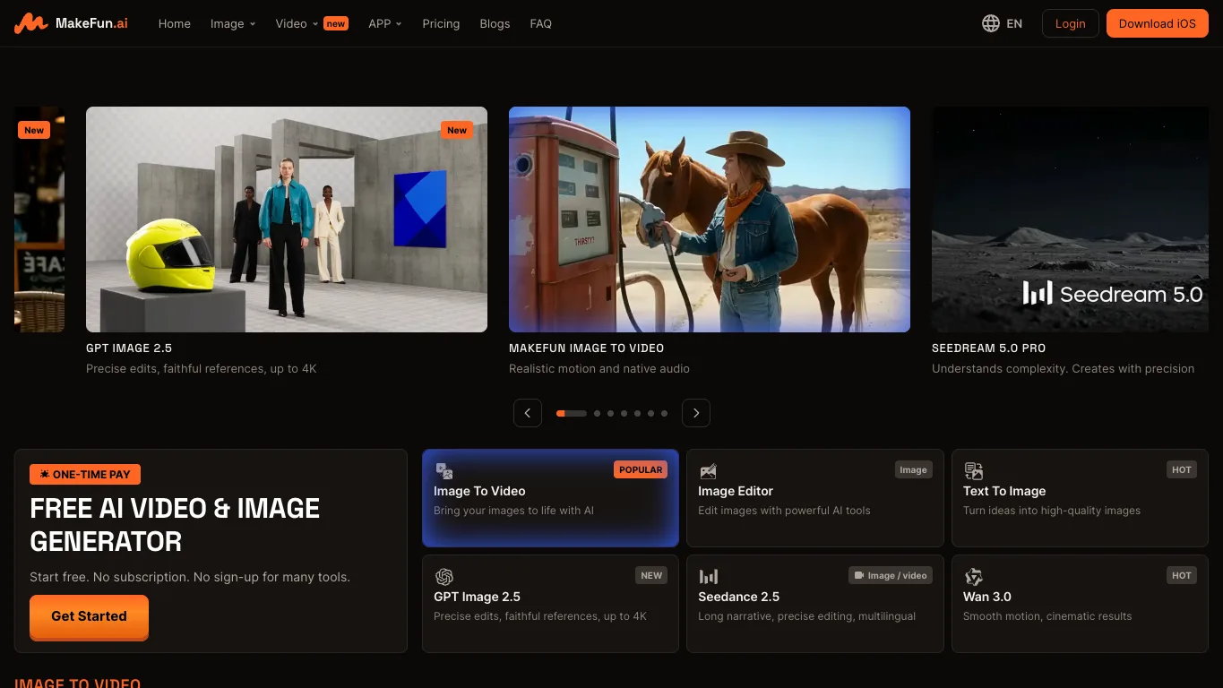Screen dimensions: 1223x688
Task: Click the globe language icon
Action: pos(990,23)
